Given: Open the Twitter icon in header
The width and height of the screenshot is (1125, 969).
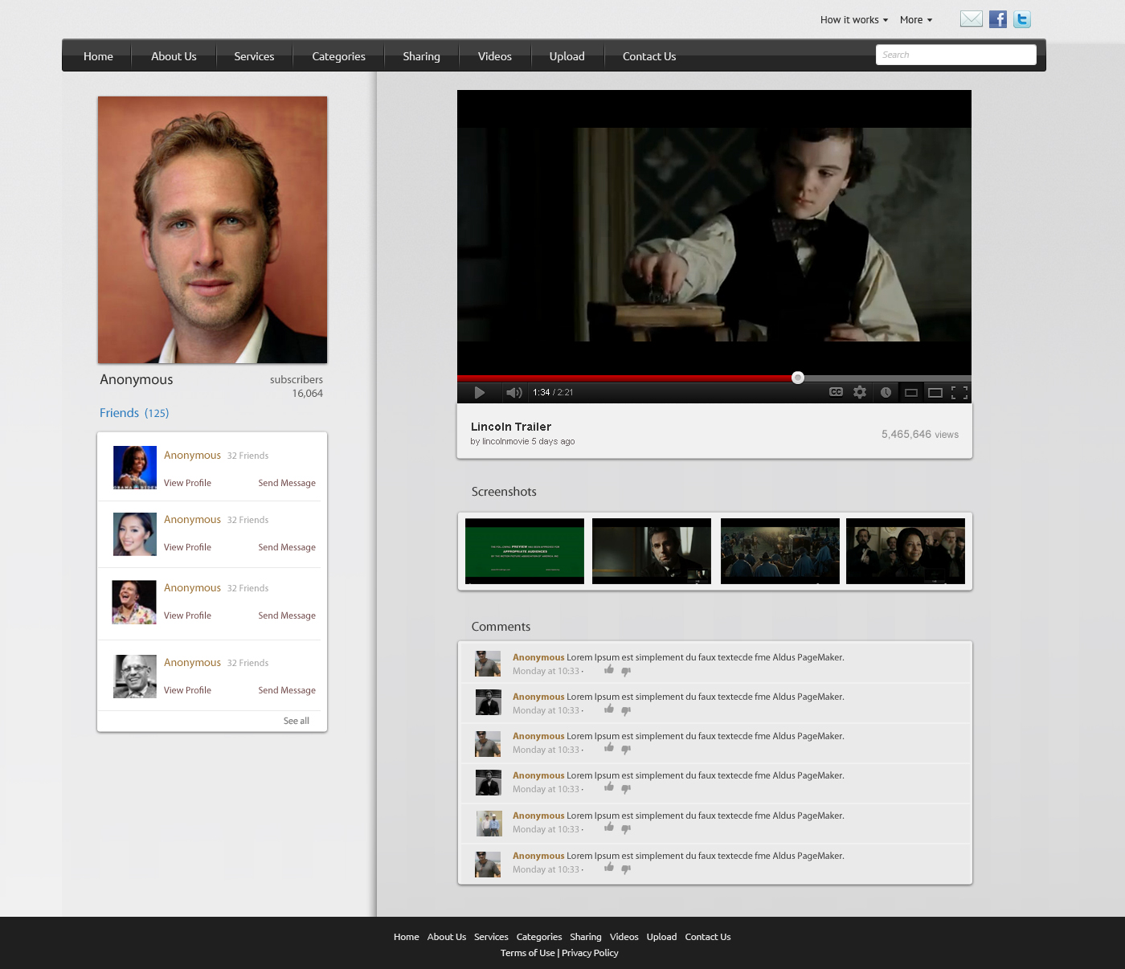Looking at the screenshot, I should point(1022,19).
